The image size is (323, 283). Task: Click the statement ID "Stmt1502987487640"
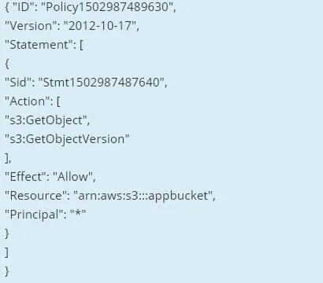(102, 83)
